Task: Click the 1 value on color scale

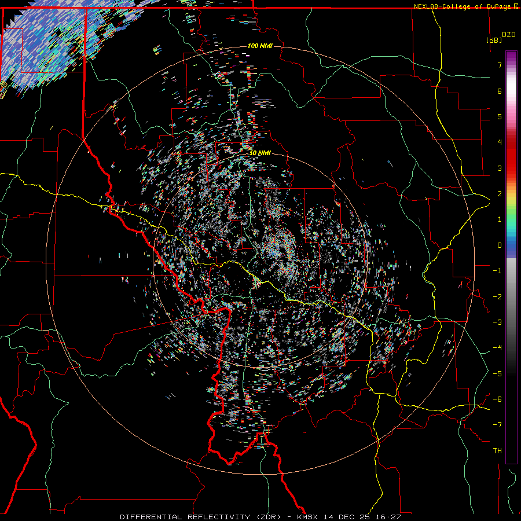Action: (x=500, y=219)
